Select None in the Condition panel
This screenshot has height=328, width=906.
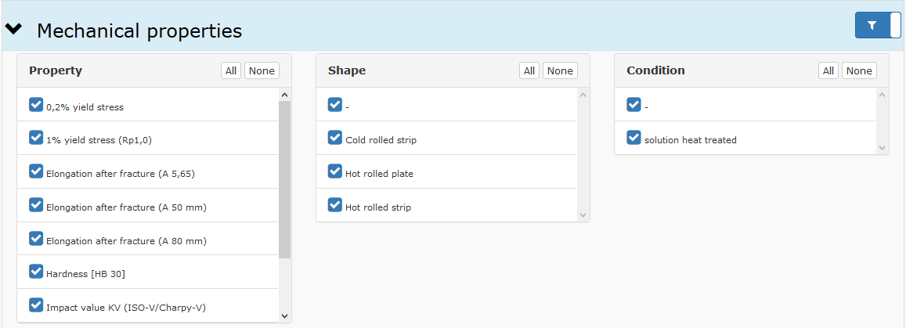tap(859, 70)
